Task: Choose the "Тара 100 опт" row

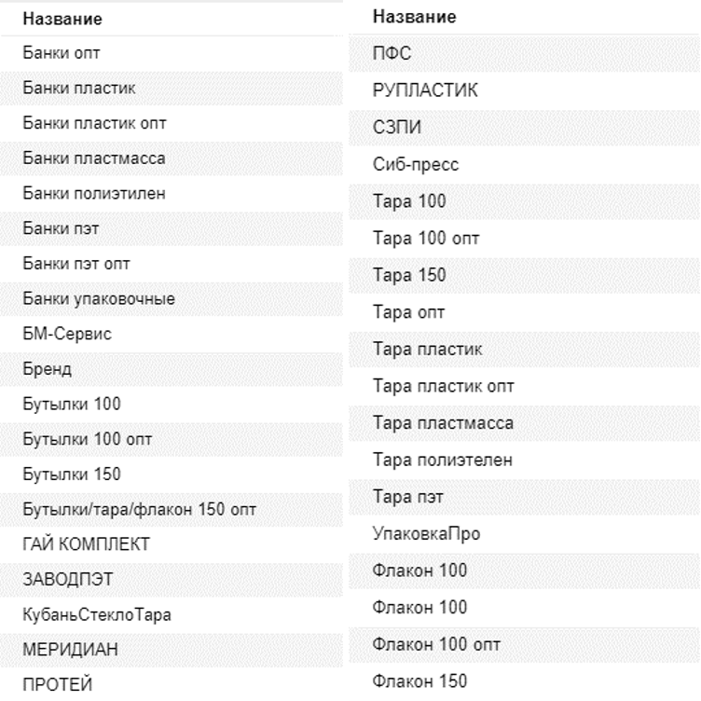Action: point(426,239)
